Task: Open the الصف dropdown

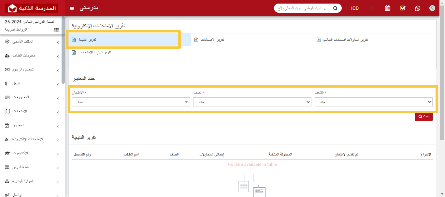Action: click(252, 102)
